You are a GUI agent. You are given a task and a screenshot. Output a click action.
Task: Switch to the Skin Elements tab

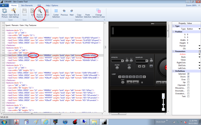(27, 5)
